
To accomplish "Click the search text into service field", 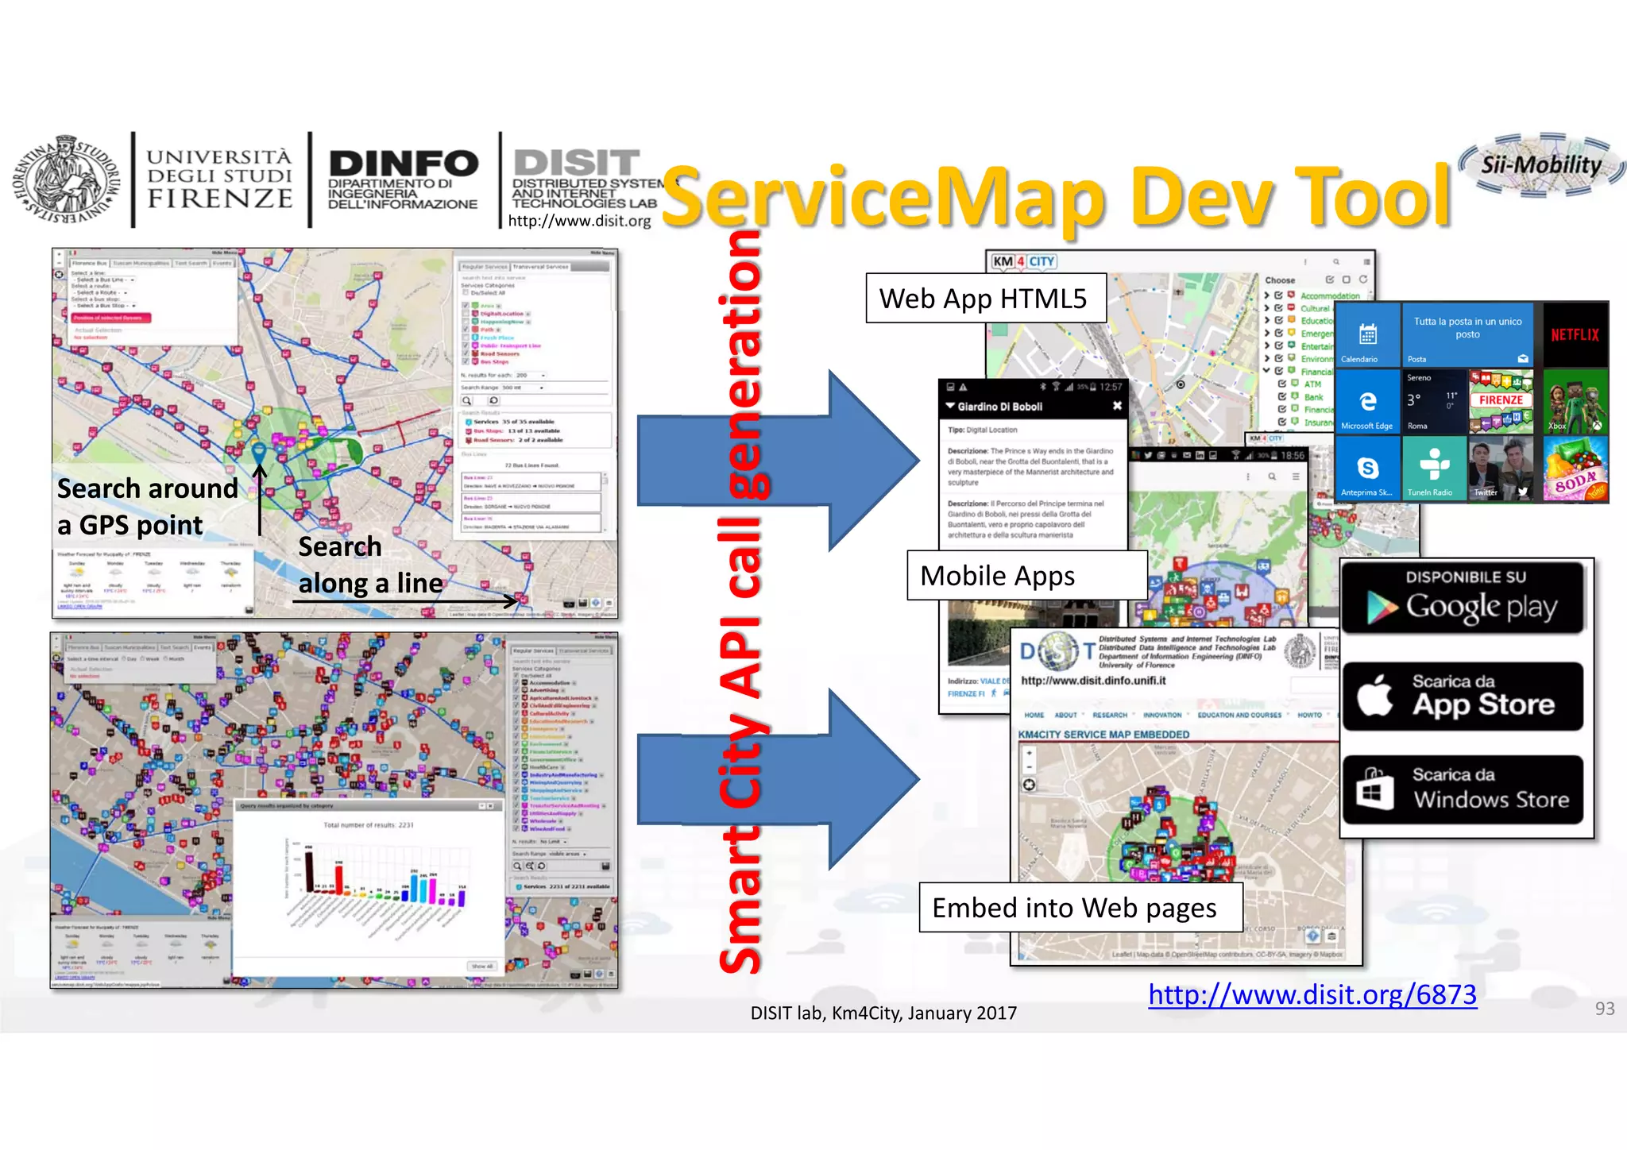I will (534, 278).
